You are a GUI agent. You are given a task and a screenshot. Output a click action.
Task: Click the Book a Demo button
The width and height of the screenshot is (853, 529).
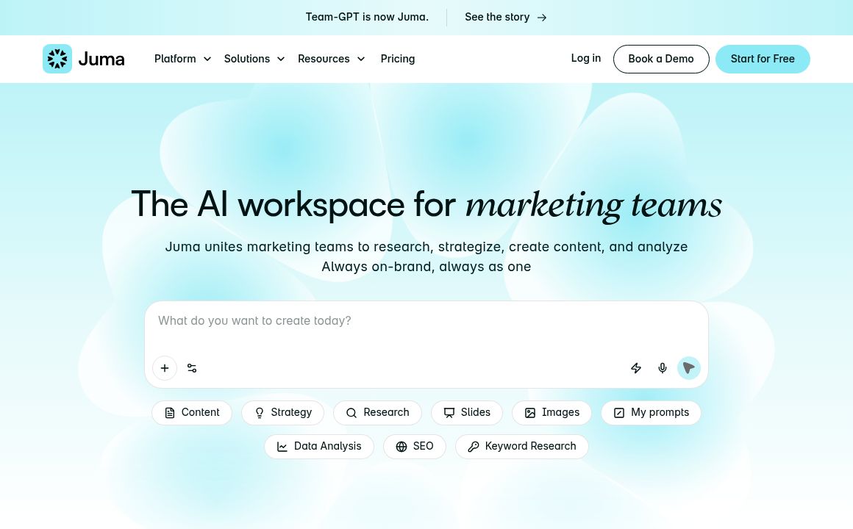click(x=661, y=59)
